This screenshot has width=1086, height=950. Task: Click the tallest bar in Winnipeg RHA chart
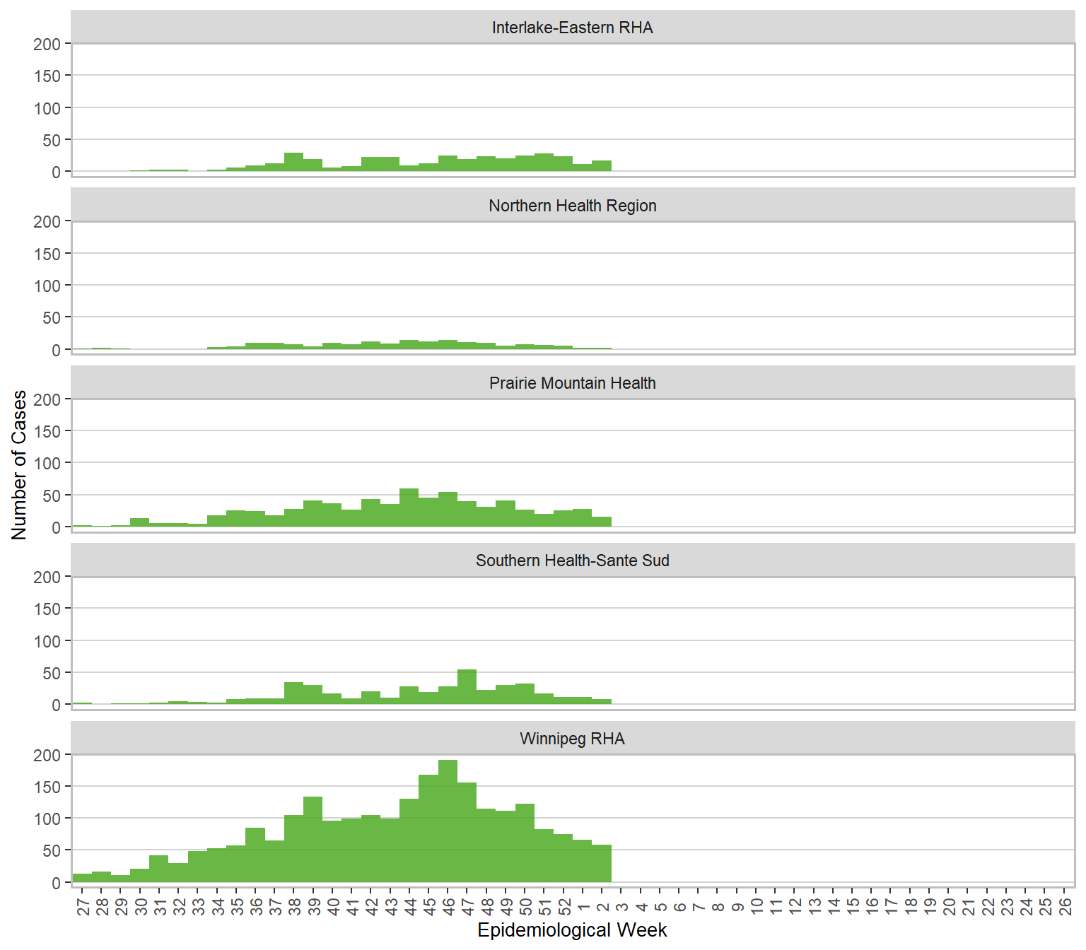point(448,821)
